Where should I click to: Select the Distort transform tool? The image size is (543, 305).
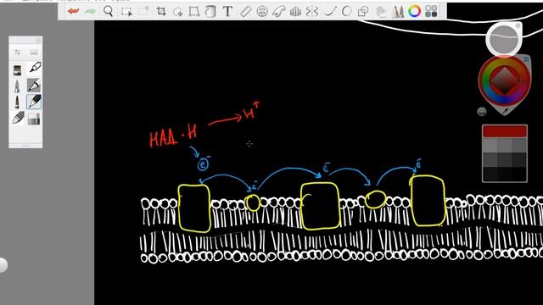pyautogui.click(x=194, y=11)
